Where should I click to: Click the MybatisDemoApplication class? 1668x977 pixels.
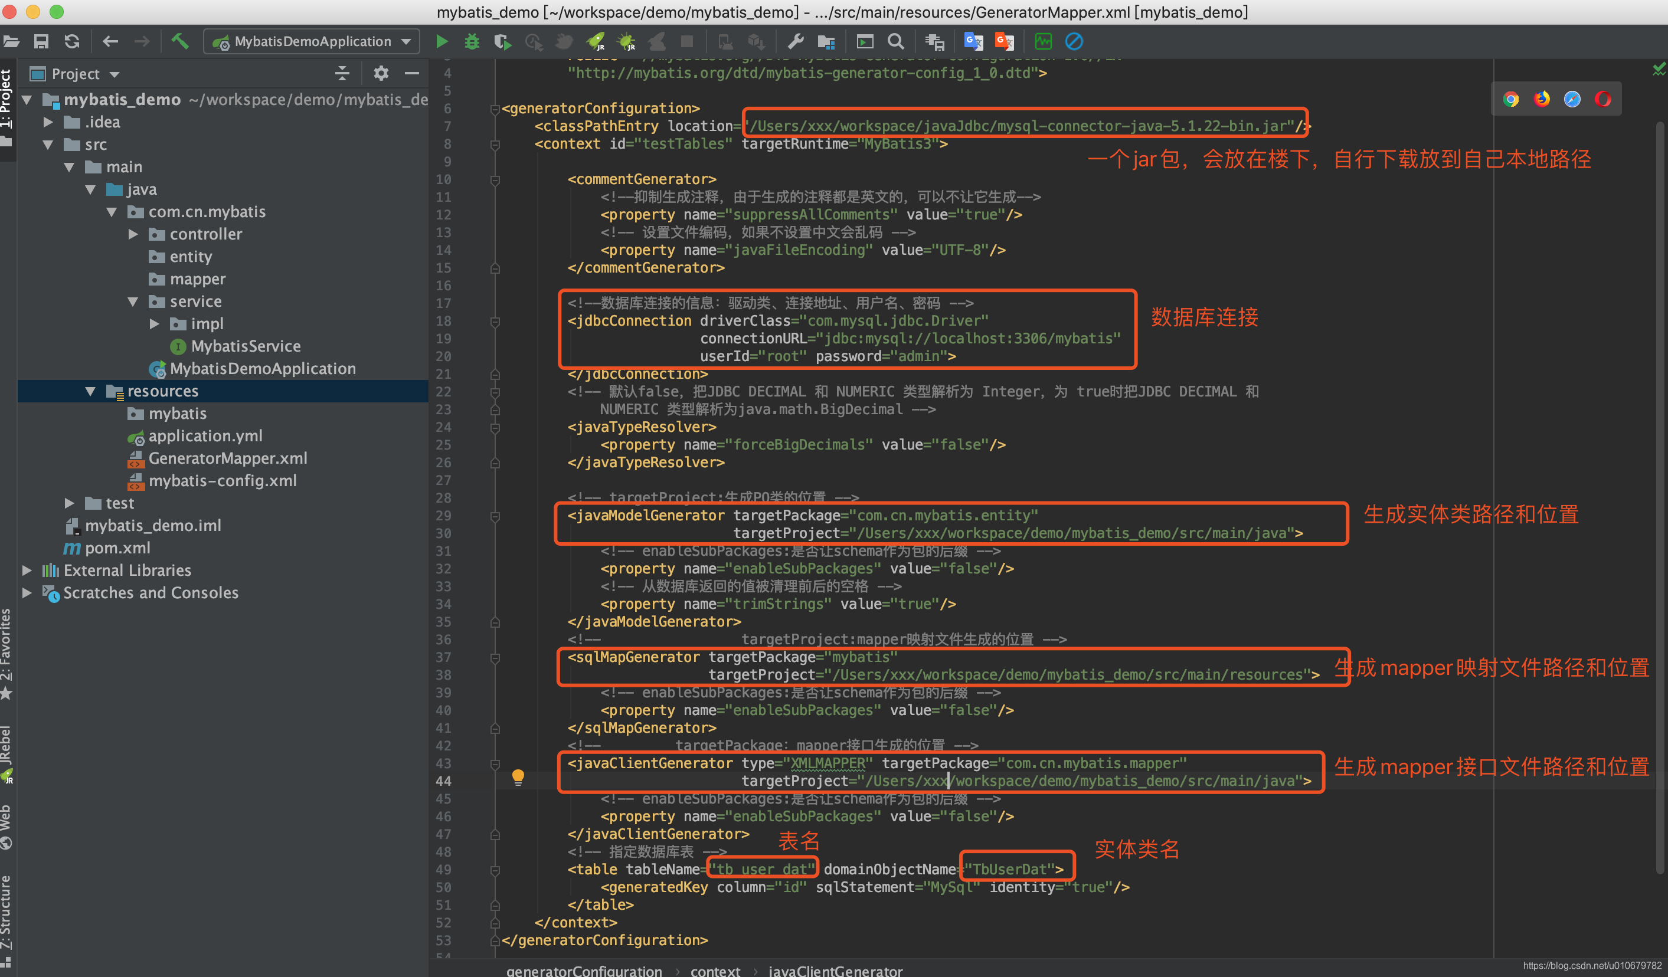coord(261,369)
